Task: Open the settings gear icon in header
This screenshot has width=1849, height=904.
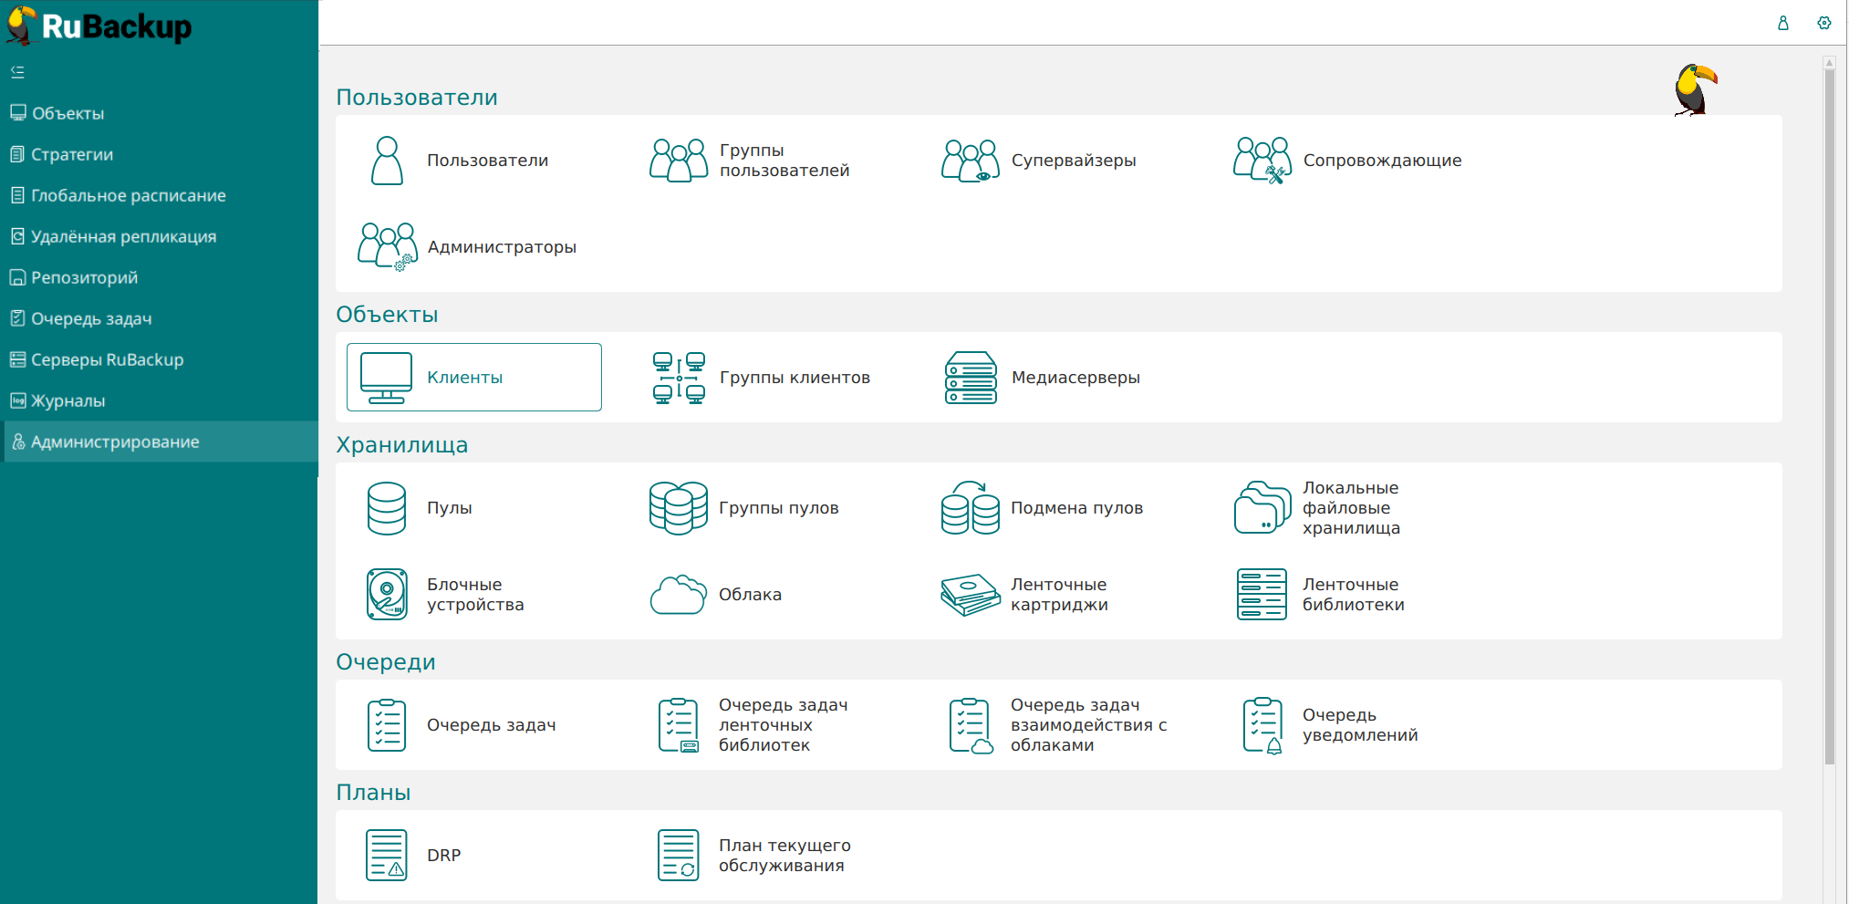Action: [x=1823, y=23]
